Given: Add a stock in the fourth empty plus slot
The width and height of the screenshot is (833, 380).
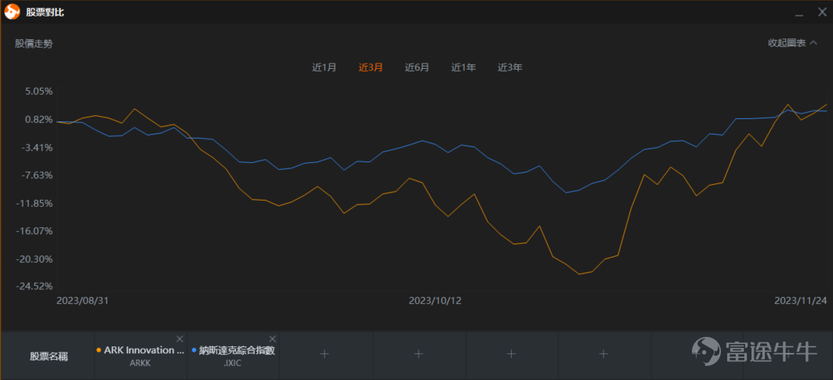Looking at the screenshot, I should (x=603, y=353).
